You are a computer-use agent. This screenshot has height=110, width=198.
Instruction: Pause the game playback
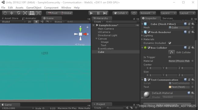[98, 13]
